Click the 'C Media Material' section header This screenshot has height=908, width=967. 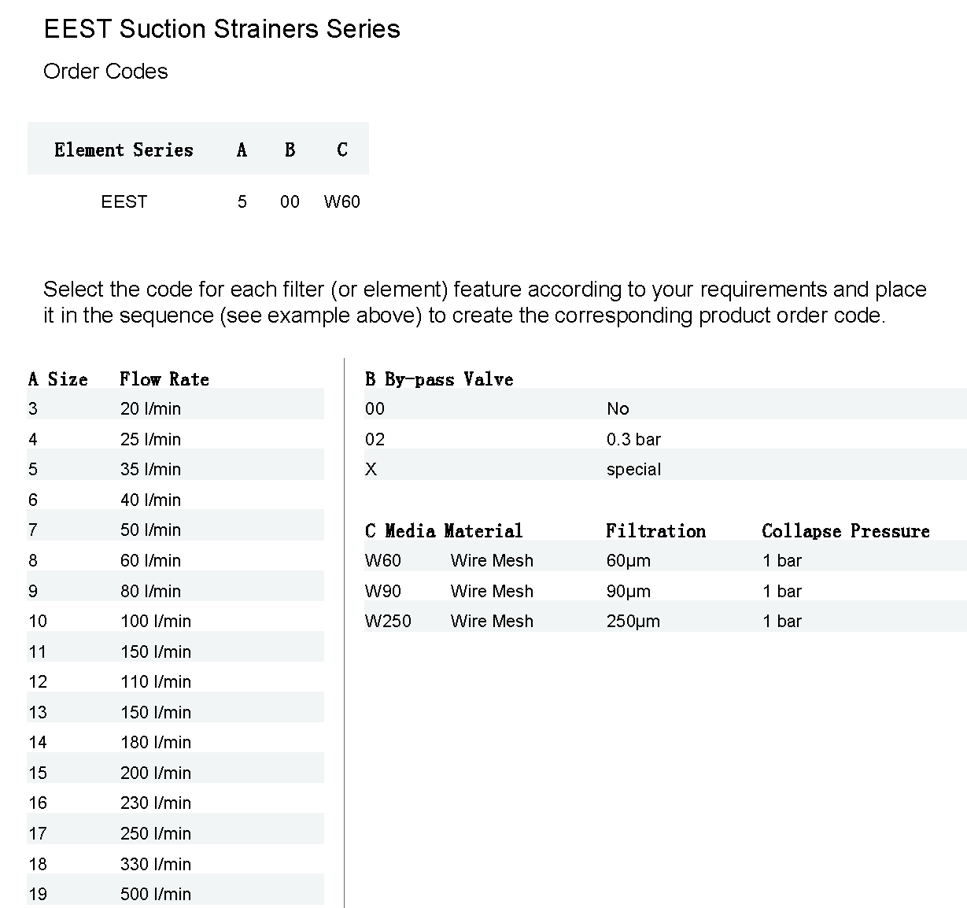click(444, 531)
